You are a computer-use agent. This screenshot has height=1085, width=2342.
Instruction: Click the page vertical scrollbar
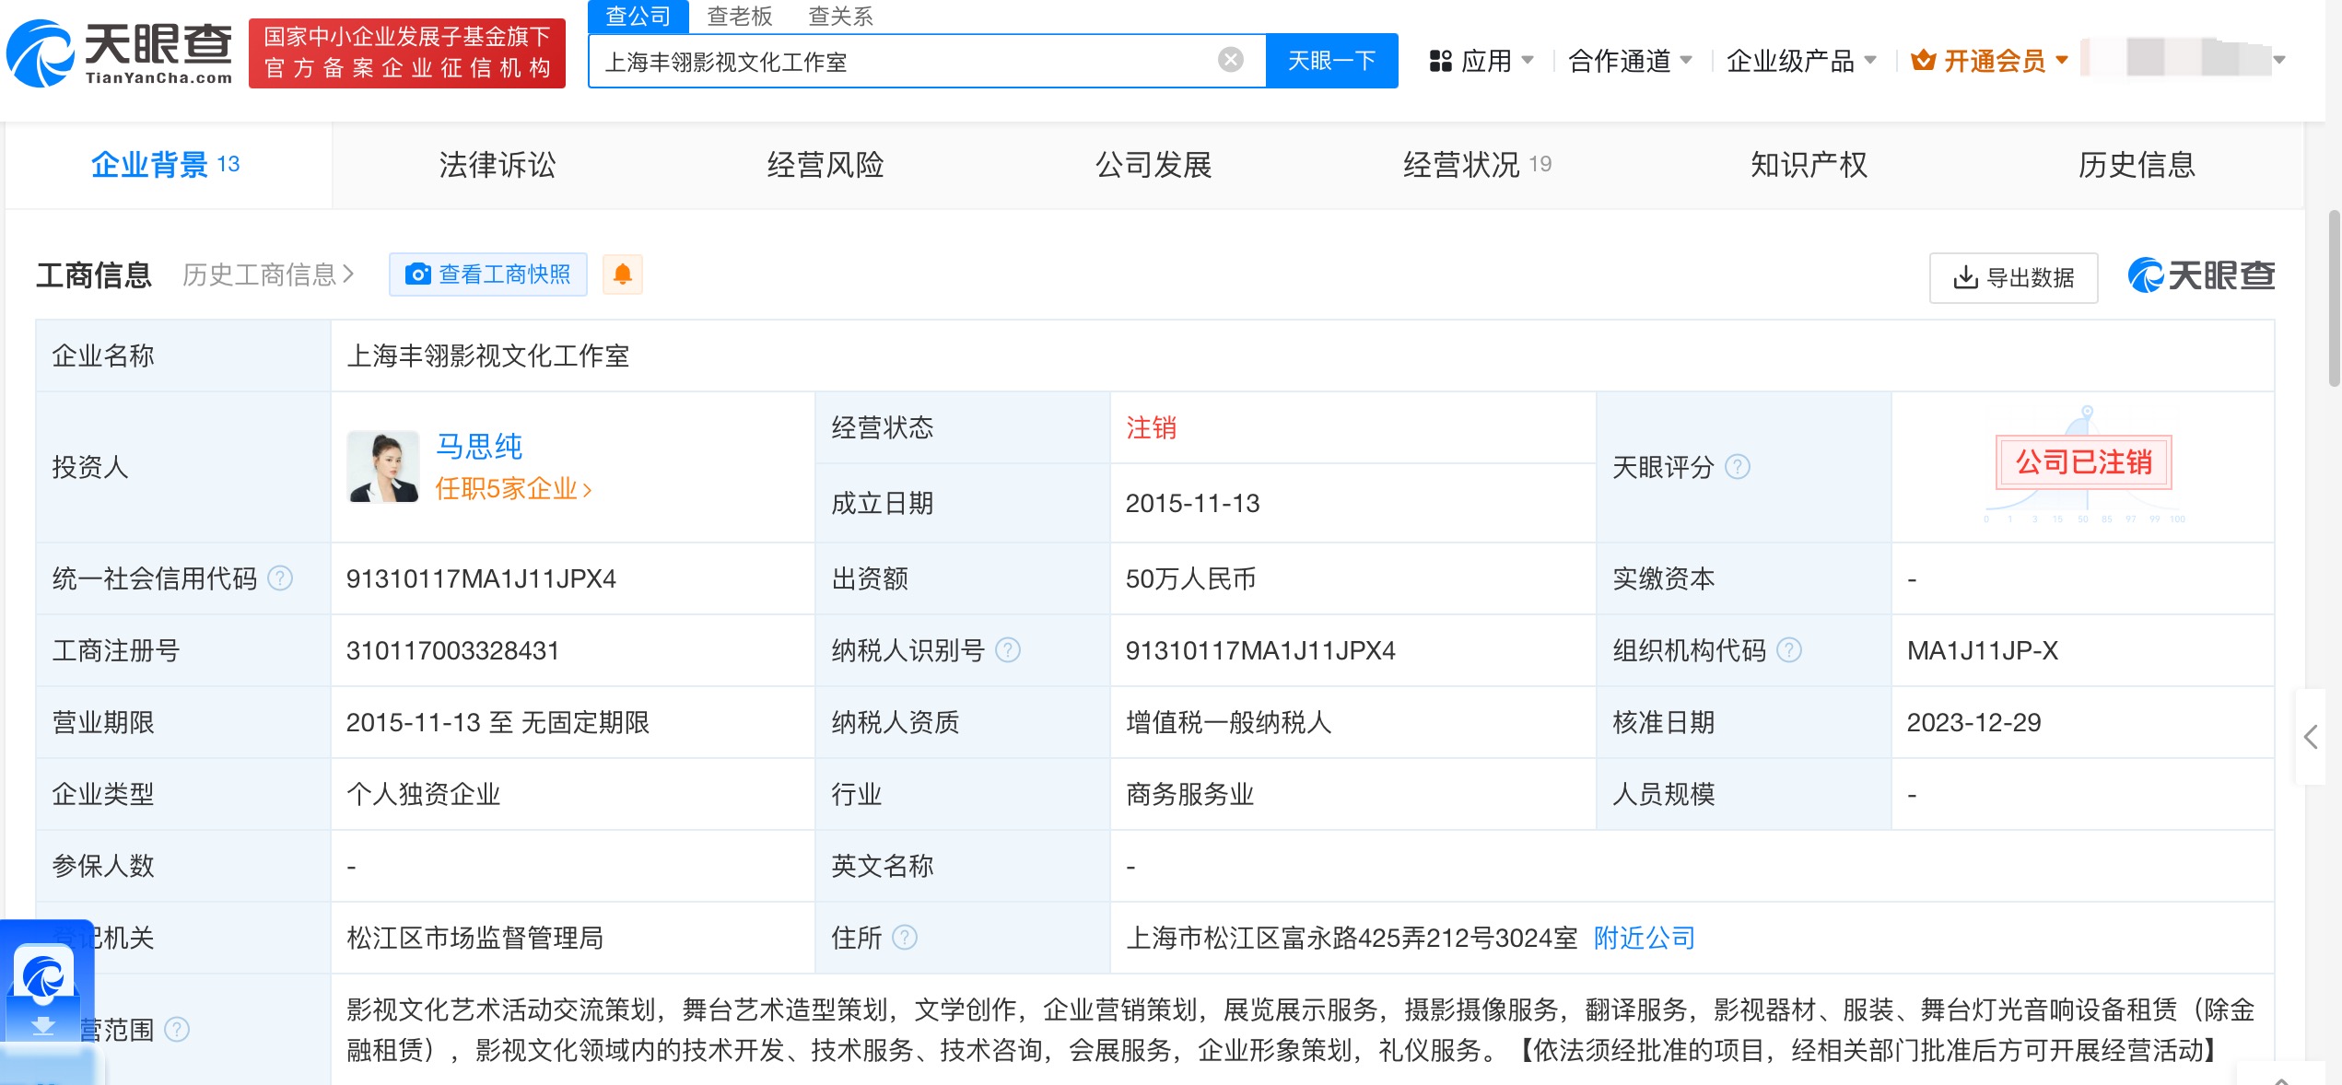[x=2334, y=297]
